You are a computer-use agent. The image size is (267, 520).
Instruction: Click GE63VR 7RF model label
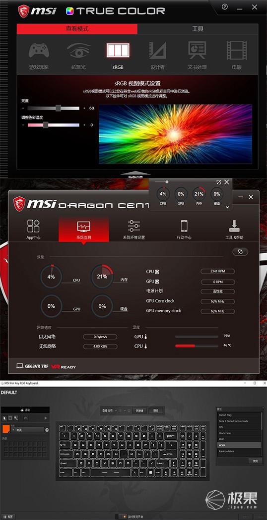point(36,367)
